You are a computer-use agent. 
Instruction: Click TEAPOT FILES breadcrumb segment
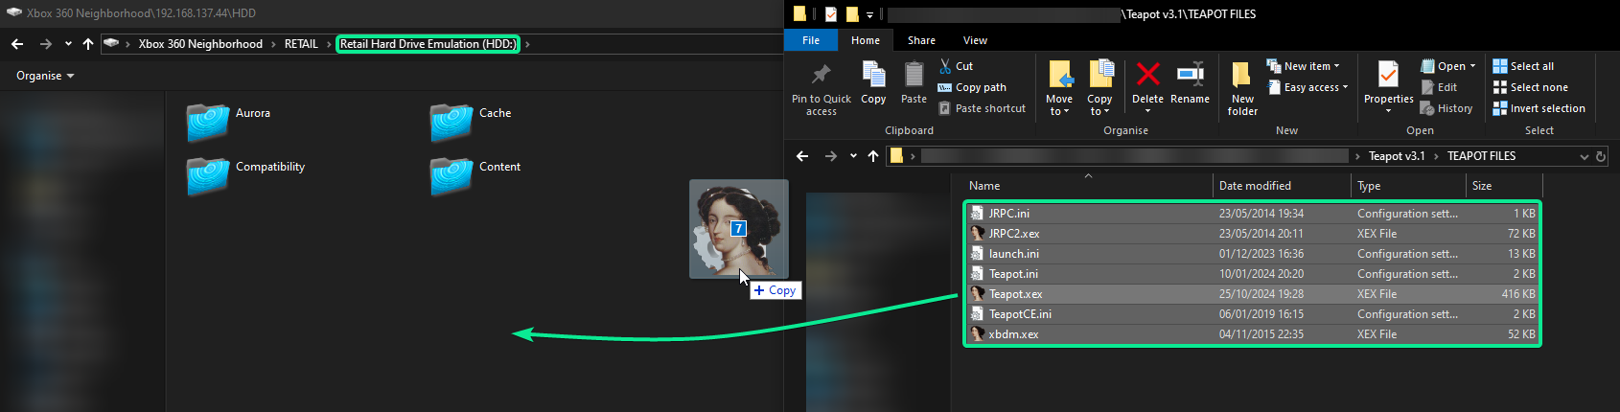click(1481, 156)
